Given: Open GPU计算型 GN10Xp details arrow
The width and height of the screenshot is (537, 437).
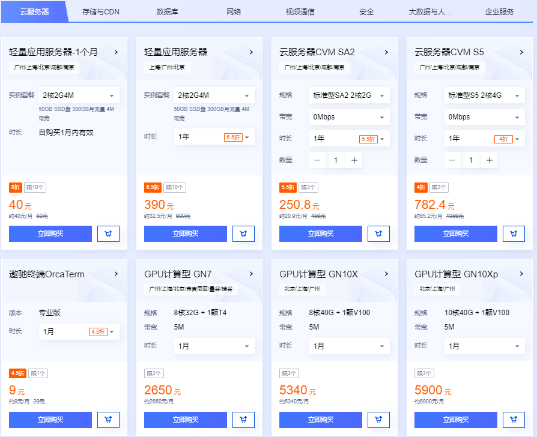Looking at the screenshot, I should tap(521, 274).
